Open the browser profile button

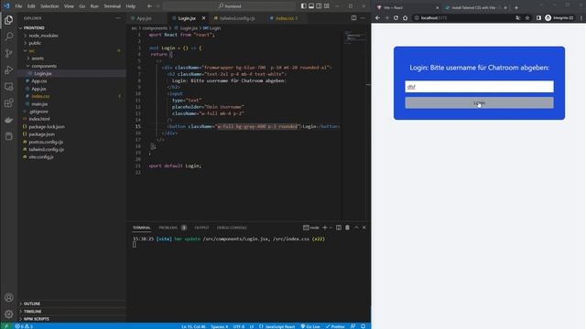coord(559,18)
